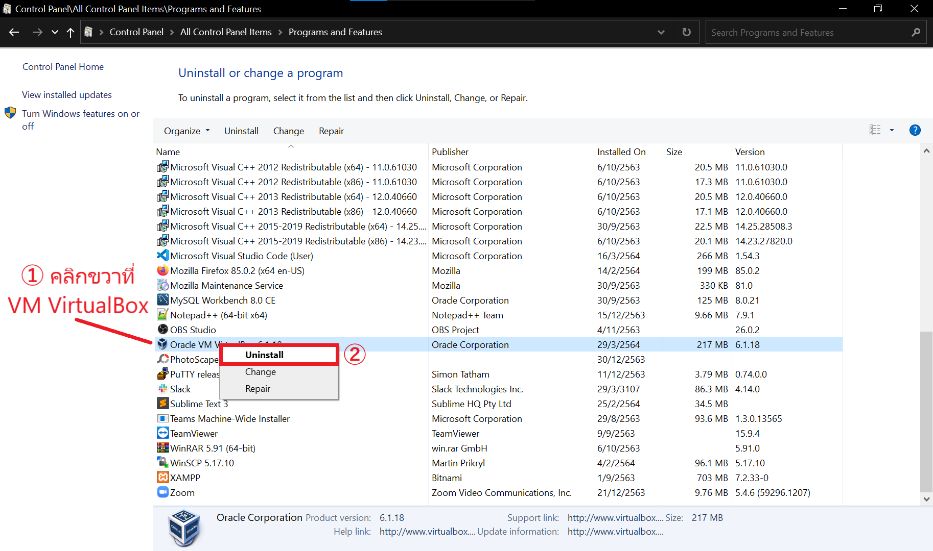Click the XAMPP icon
The height and width of the screenshot is (551, 933).
162,478
